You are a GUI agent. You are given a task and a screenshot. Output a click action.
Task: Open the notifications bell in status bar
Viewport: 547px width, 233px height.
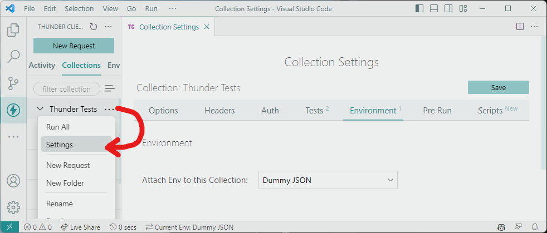pos(535,227)
